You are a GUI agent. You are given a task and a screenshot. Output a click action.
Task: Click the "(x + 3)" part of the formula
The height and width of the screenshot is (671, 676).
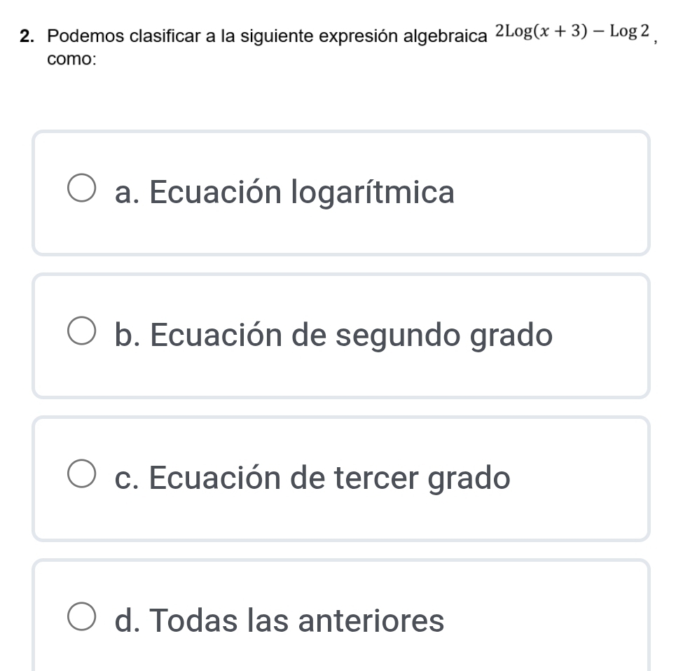pos(560,32)
